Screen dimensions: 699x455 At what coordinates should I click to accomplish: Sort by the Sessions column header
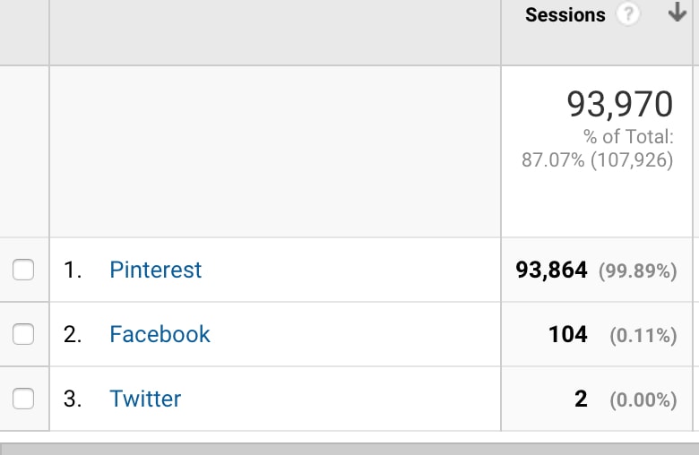pyautogui.click(x=565, y=15)
